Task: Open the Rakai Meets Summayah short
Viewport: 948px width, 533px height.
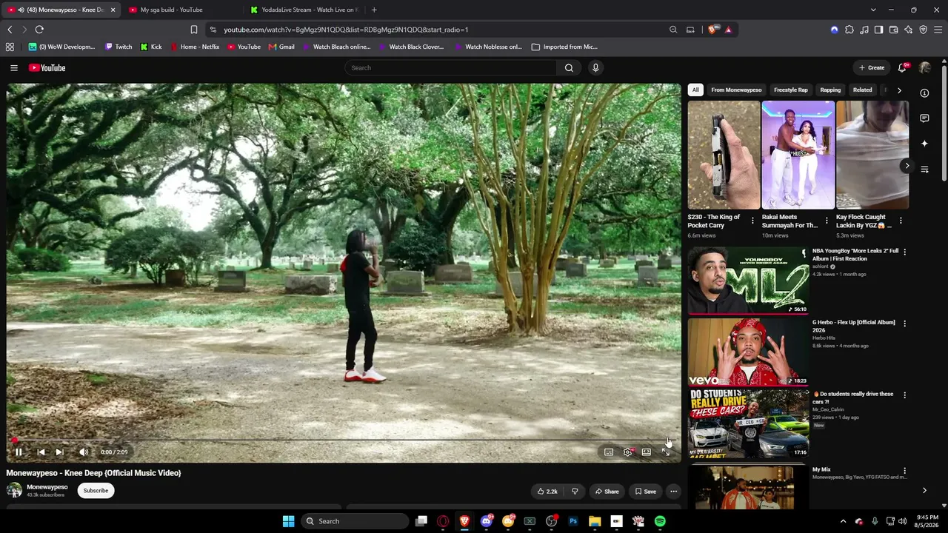Action: (798, 155)
